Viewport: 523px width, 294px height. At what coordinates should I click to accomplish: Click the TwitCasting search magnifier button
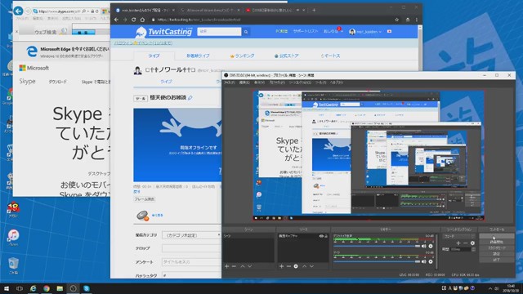[246, 32]
